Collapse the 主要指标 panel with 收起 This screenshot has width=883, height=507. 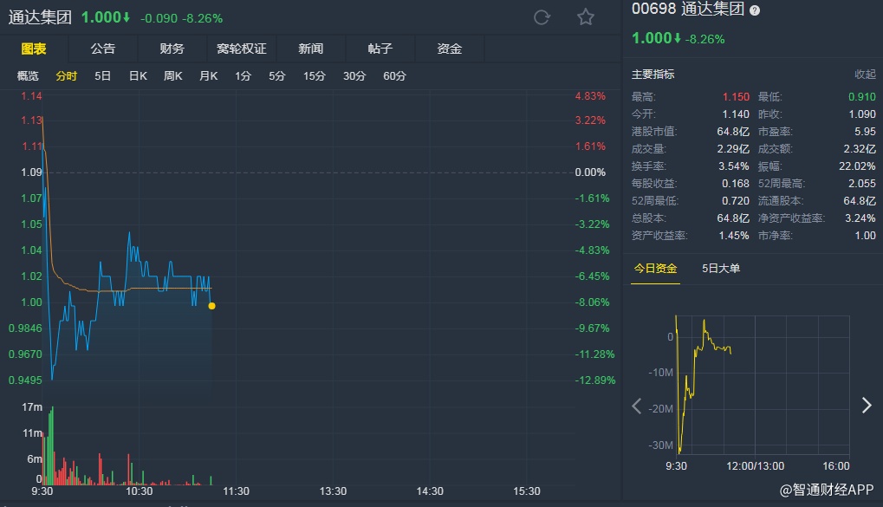pos(865,75)
